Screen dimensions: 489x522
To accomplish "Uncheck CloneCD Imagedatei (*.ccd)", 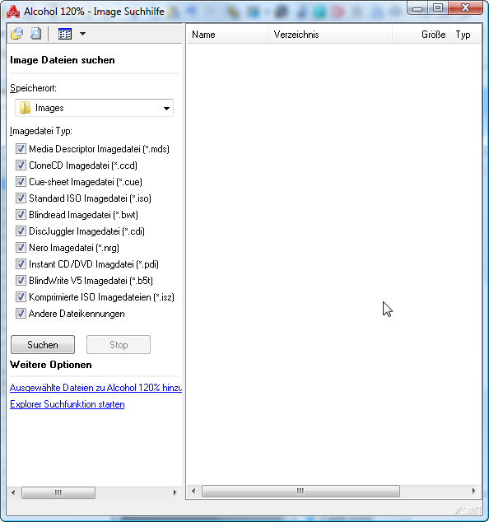I will click(21, 165).
